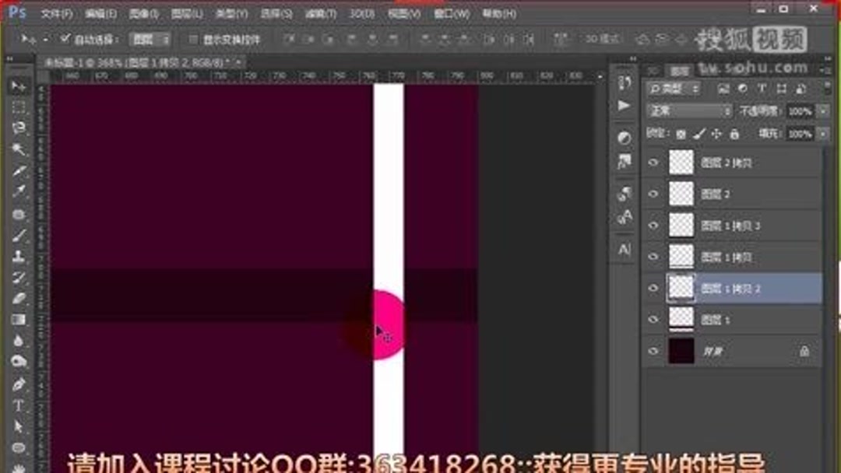Open the 不透明度 value dropdown
841x473 pixels.
(x=824, y=111)
